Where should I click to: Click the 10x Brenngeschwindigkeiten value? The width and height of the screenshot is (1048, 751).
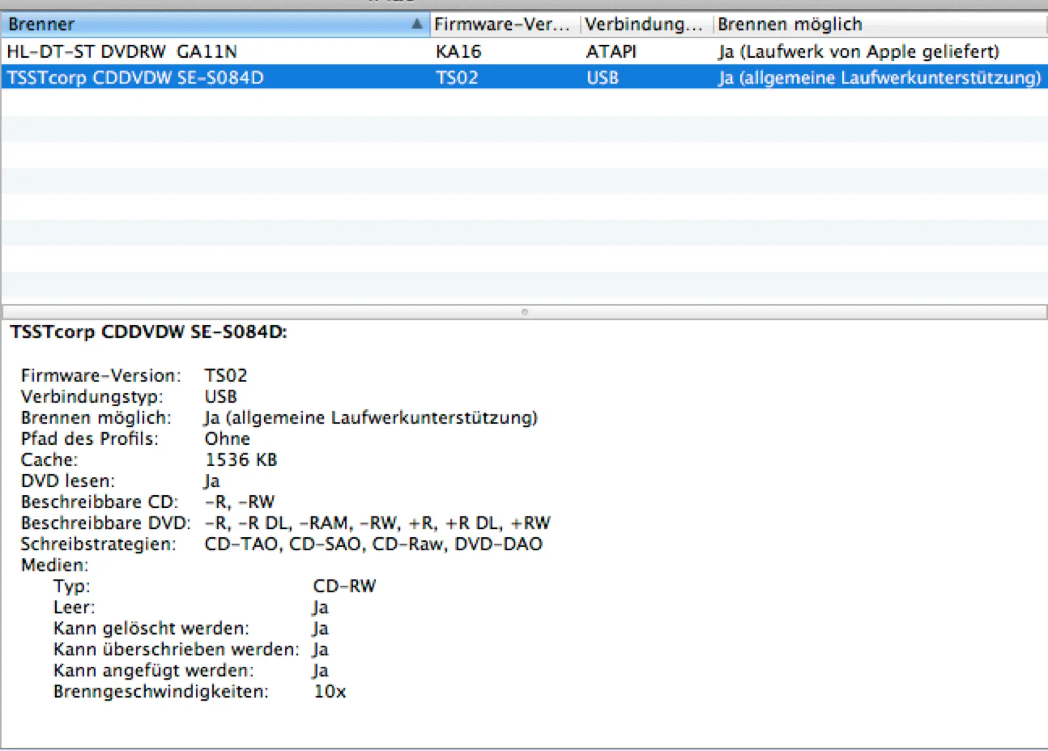pyautogui.click(x=330, y=692)
